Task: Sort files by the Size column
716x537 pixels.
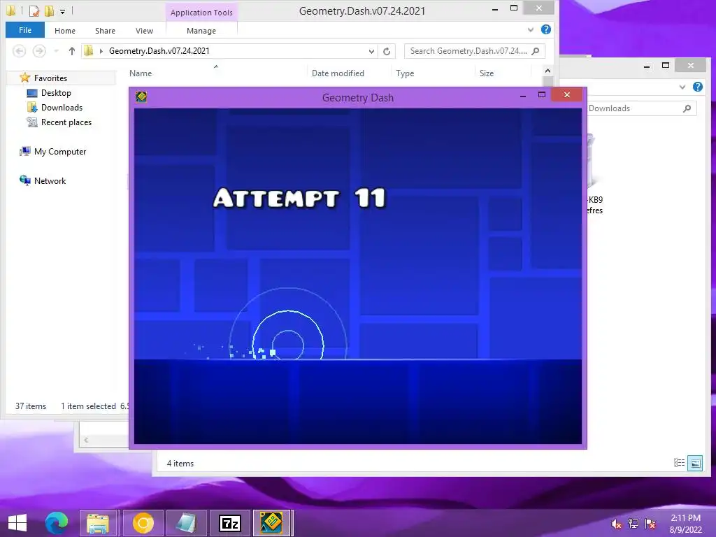Action: (487, 73)
